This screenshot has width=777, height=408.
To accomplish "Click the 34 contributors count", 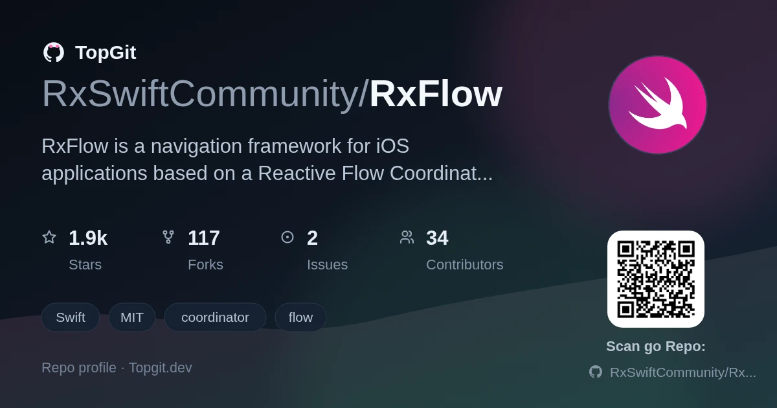I will pyautogui.click(x=437, y=238).
